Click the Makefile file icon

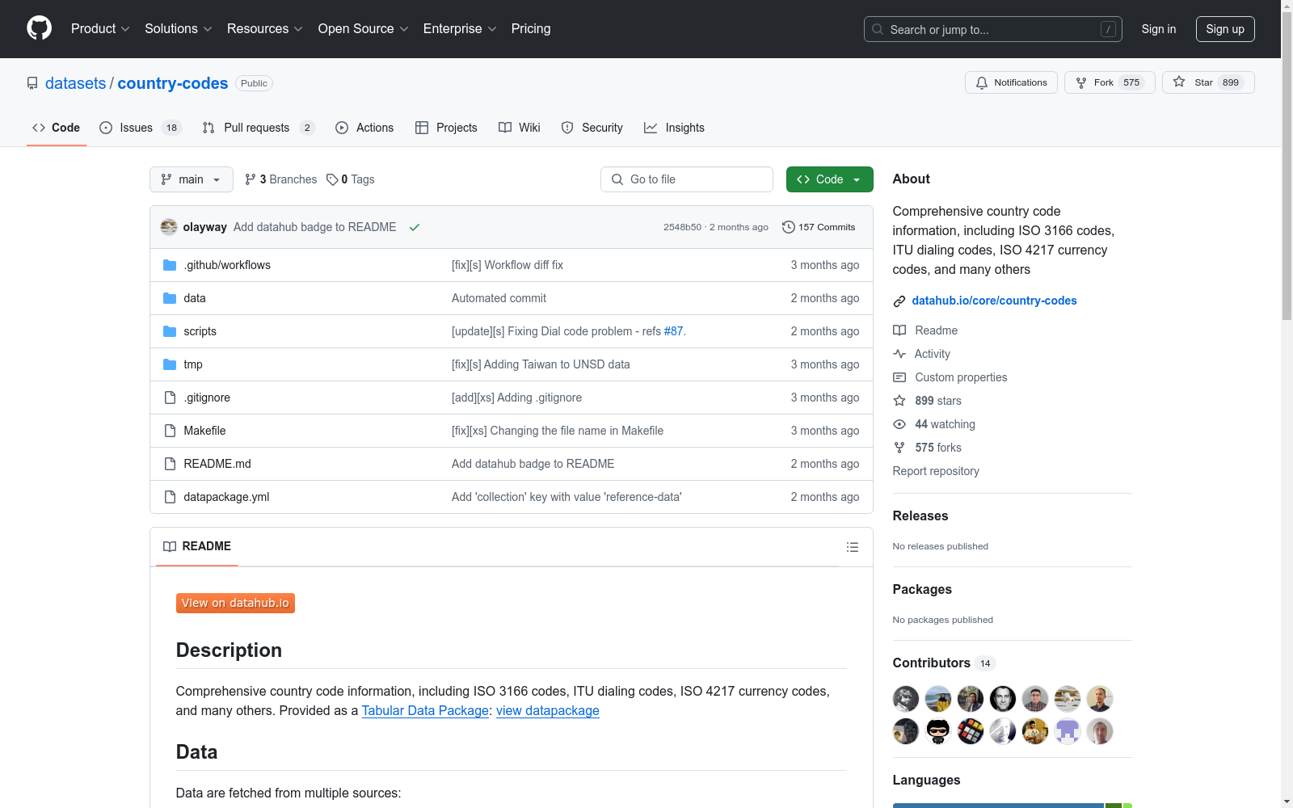point(170,431)
